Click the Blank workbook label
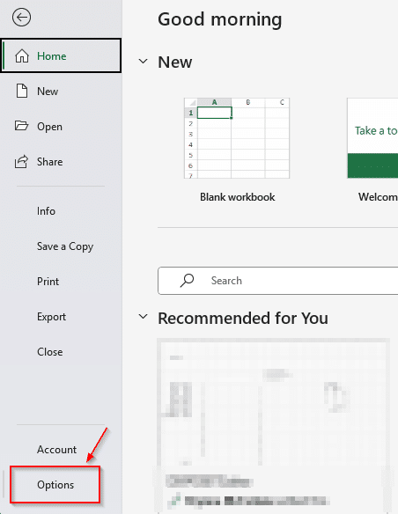The height and width of the screenshot is (514, 398). (x=238, y=197)
